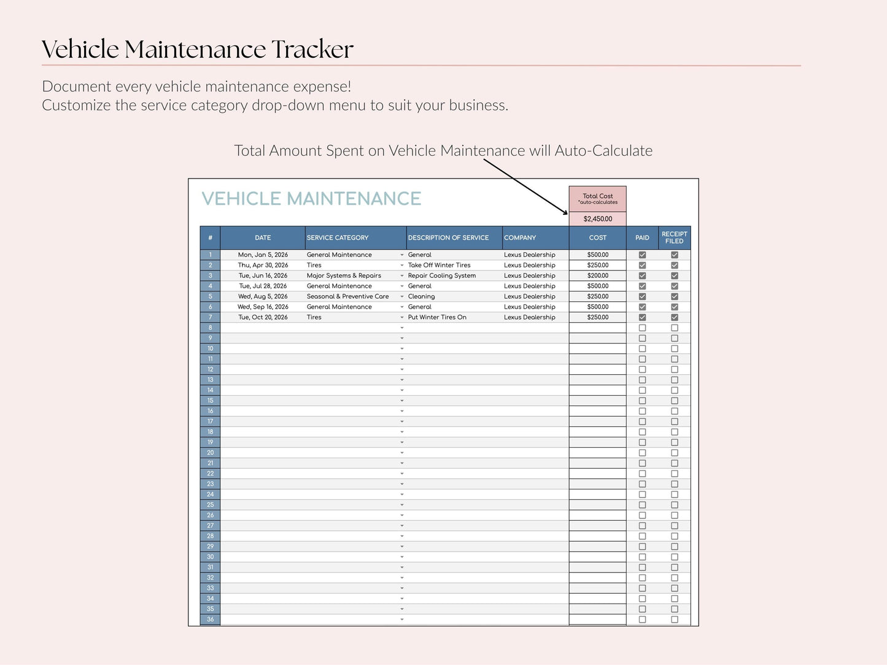The width and height of the screenshot is (887, 665).
Task: Open service category dropdown in row 1
Action: [402, 255]
